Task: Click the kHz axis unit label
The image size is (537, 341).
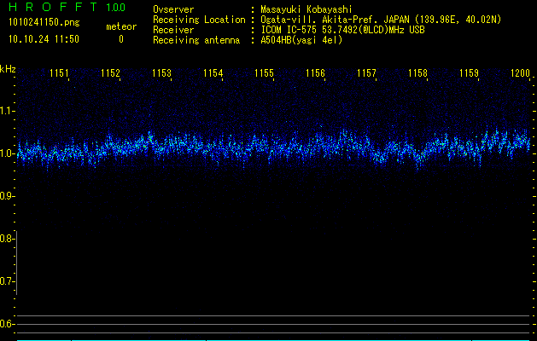Action: pyautogui.click(x=8, y=68)
